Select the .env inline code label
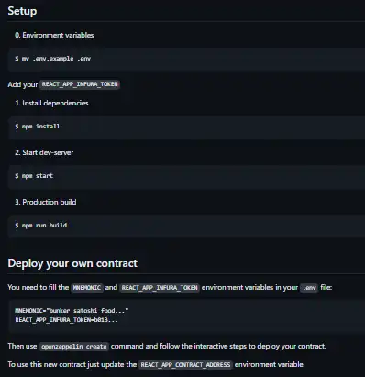The width and height of the screenshot is (365, 377). pyautogui.click(x=309, y=288)
